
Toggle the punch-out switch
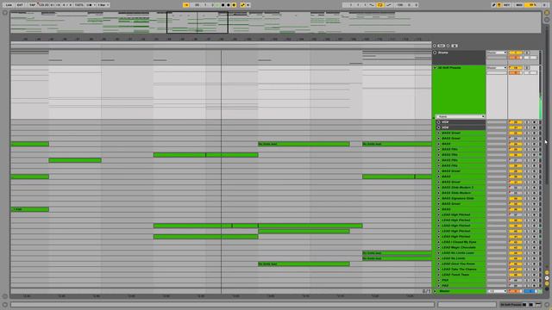389,5
